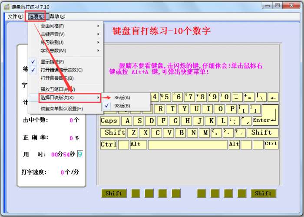304x217 pixels.
Task: Click the right Ctrl key
Action: 271,145
